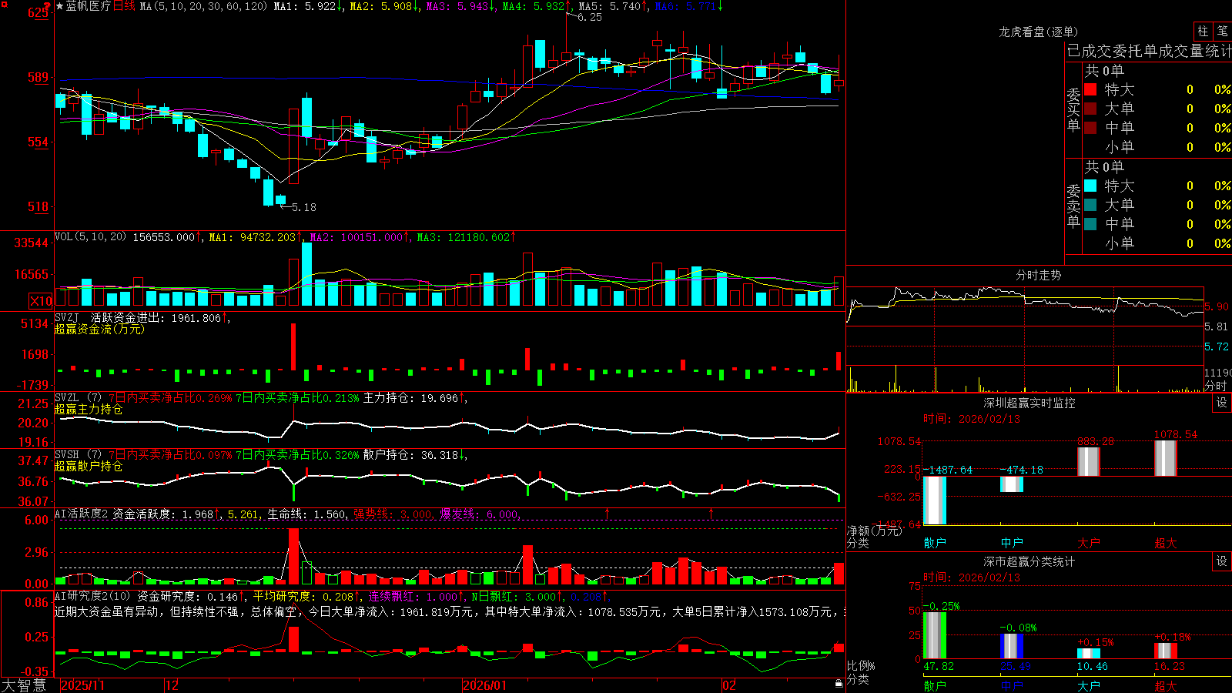Viewport: 1232px width, 693px height.
Task: Switch to 柱 bar view in 龙虎看盘
Action: tap(1203, 32)
